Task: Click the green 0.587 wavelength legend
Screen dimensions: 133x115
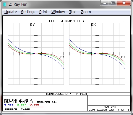Action: pyautogui.click(x=22, y=105)
